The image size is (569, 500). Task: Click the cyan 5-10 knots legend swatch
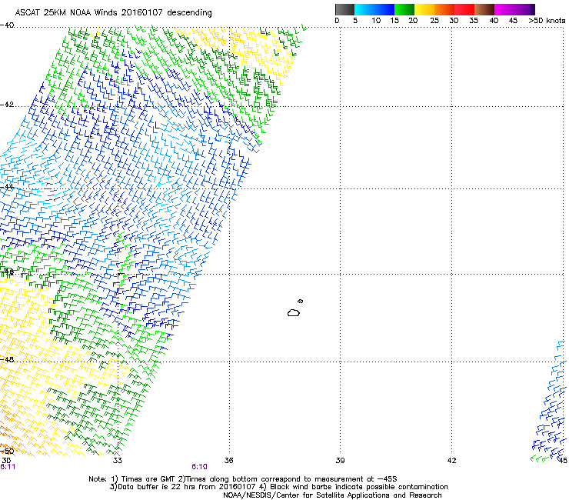click(364, 9)
